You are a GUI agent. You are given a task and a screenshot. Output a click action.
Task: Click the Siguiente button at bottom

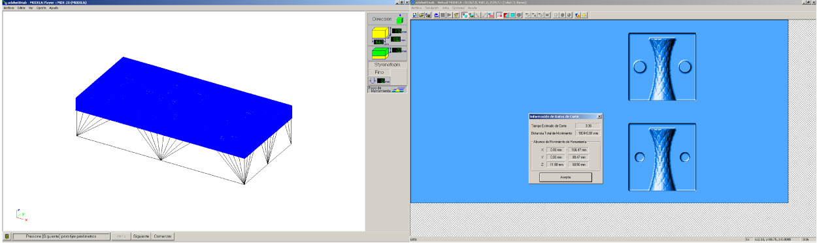tap(141, 236)
